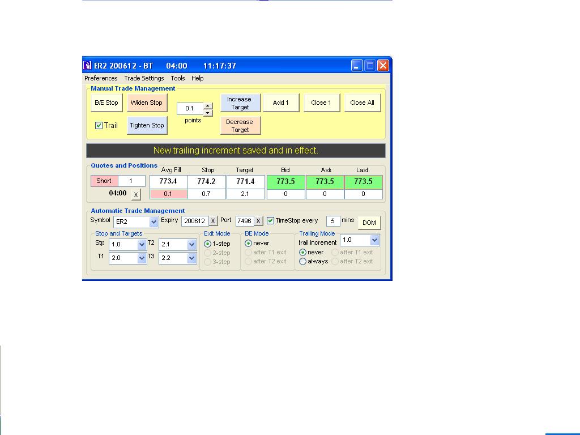Toggle the TimeStop every checkbox
This screenshot has height=435, width=580.
[270, 220]
